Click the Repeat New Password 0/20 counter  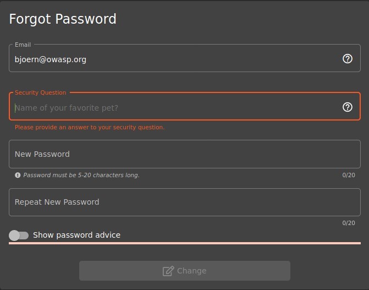click(x=349, y=223)
